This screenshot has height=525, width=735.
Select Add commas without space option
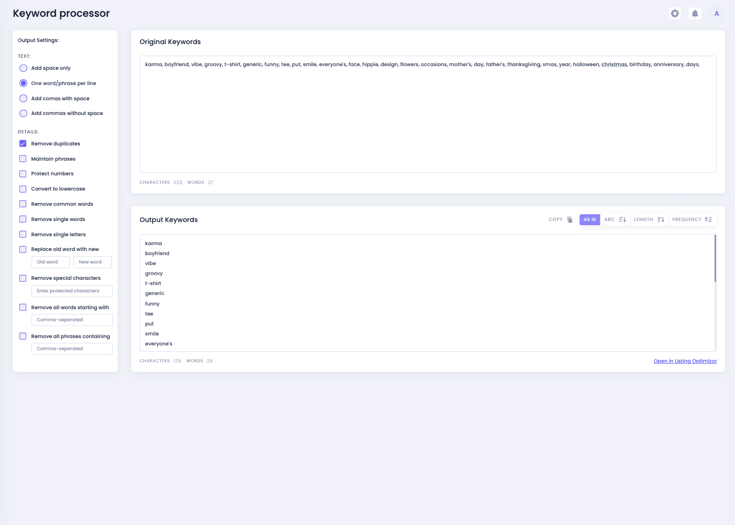coord(23,113)
